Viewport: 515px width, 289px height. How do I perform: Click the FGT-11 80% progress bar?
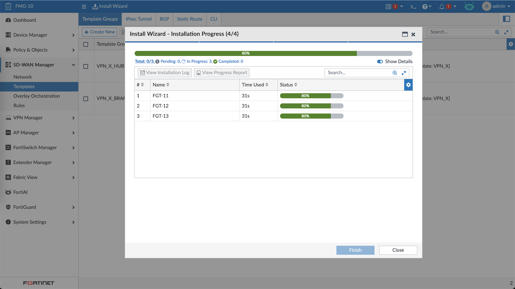click(x=311, y=96)
